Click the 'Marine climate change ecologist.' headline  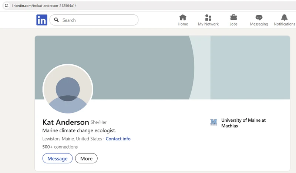(x=79, y=130)
